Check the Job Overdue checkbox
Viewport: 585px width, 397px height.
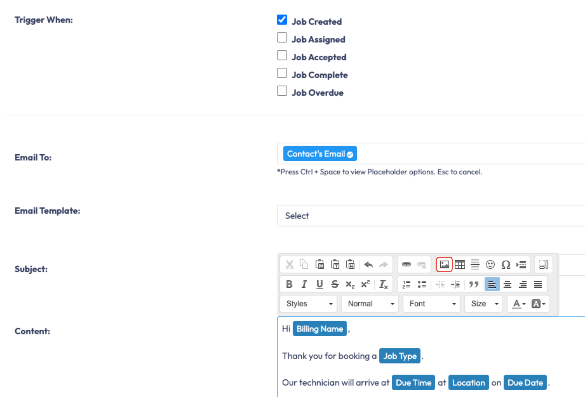[282, 91]
